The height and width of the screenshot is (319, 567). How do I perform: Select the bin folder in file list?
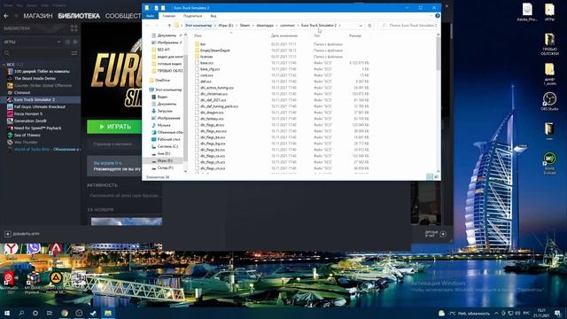[203, 44]
